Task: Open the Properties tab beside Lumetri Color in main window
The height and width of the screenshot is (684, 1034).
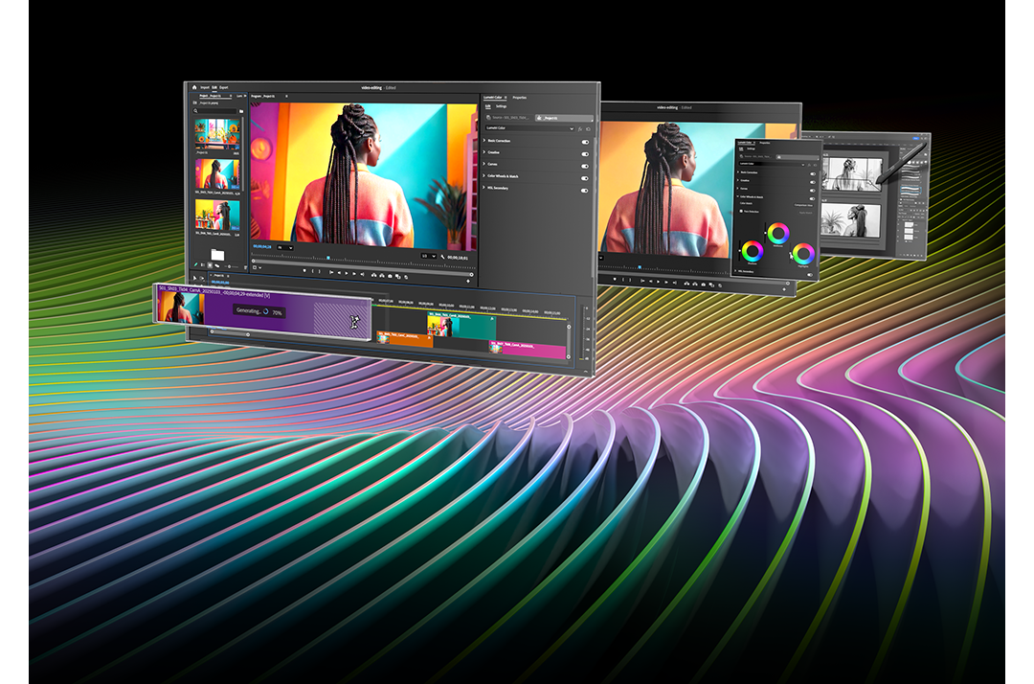Action: click(x=519, y=98)
